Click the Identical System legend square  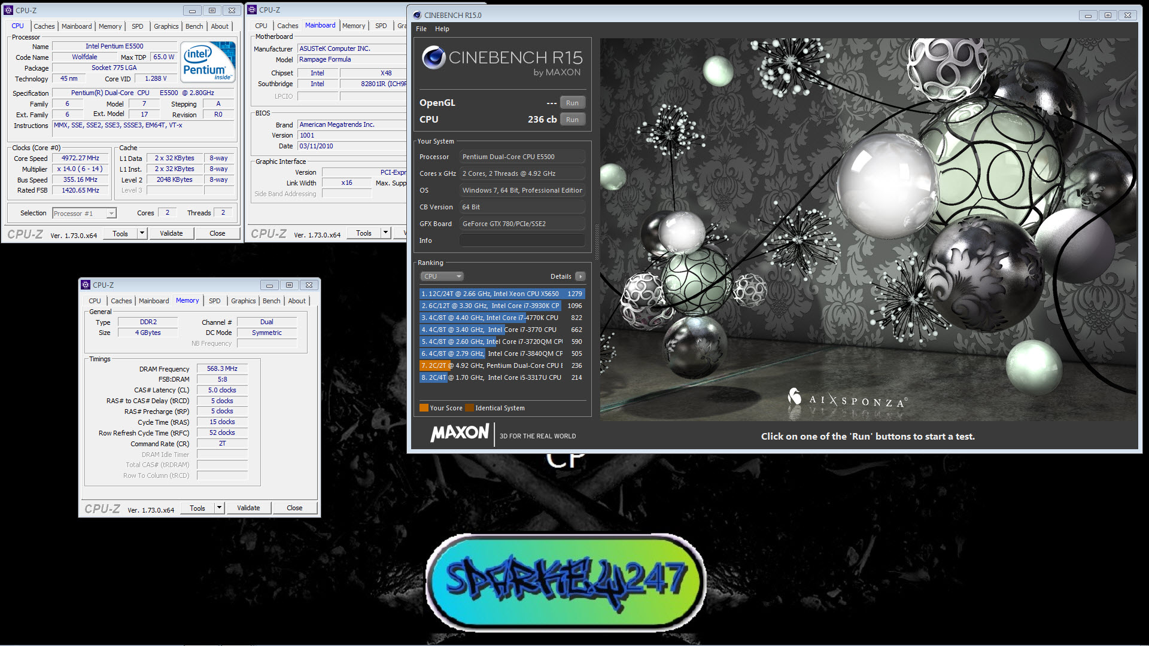pyautogui.click(x=469, y=408)
